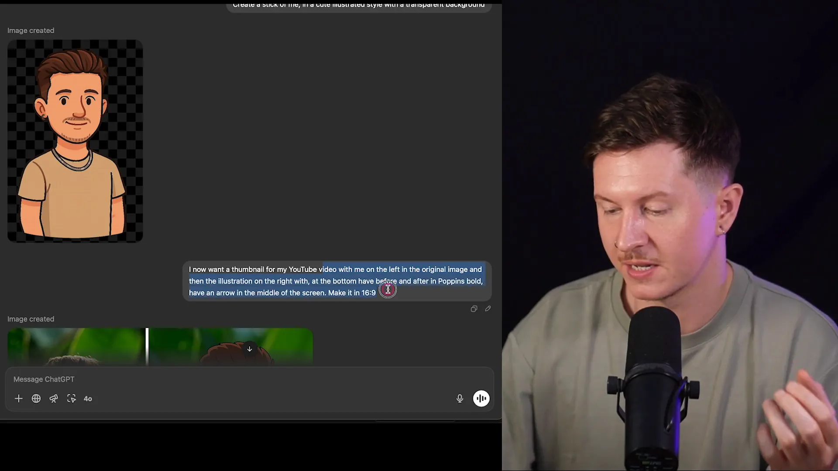The height and width of the screenshot is (471, 838).
Task: Toggle the deep research telescope icon
Action: (54, 399)
